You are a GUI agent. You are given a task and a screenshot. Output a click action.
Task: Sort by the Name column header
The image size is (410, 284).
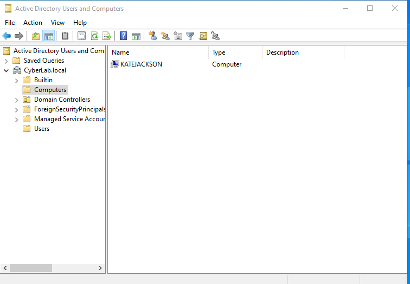[158, 52]
